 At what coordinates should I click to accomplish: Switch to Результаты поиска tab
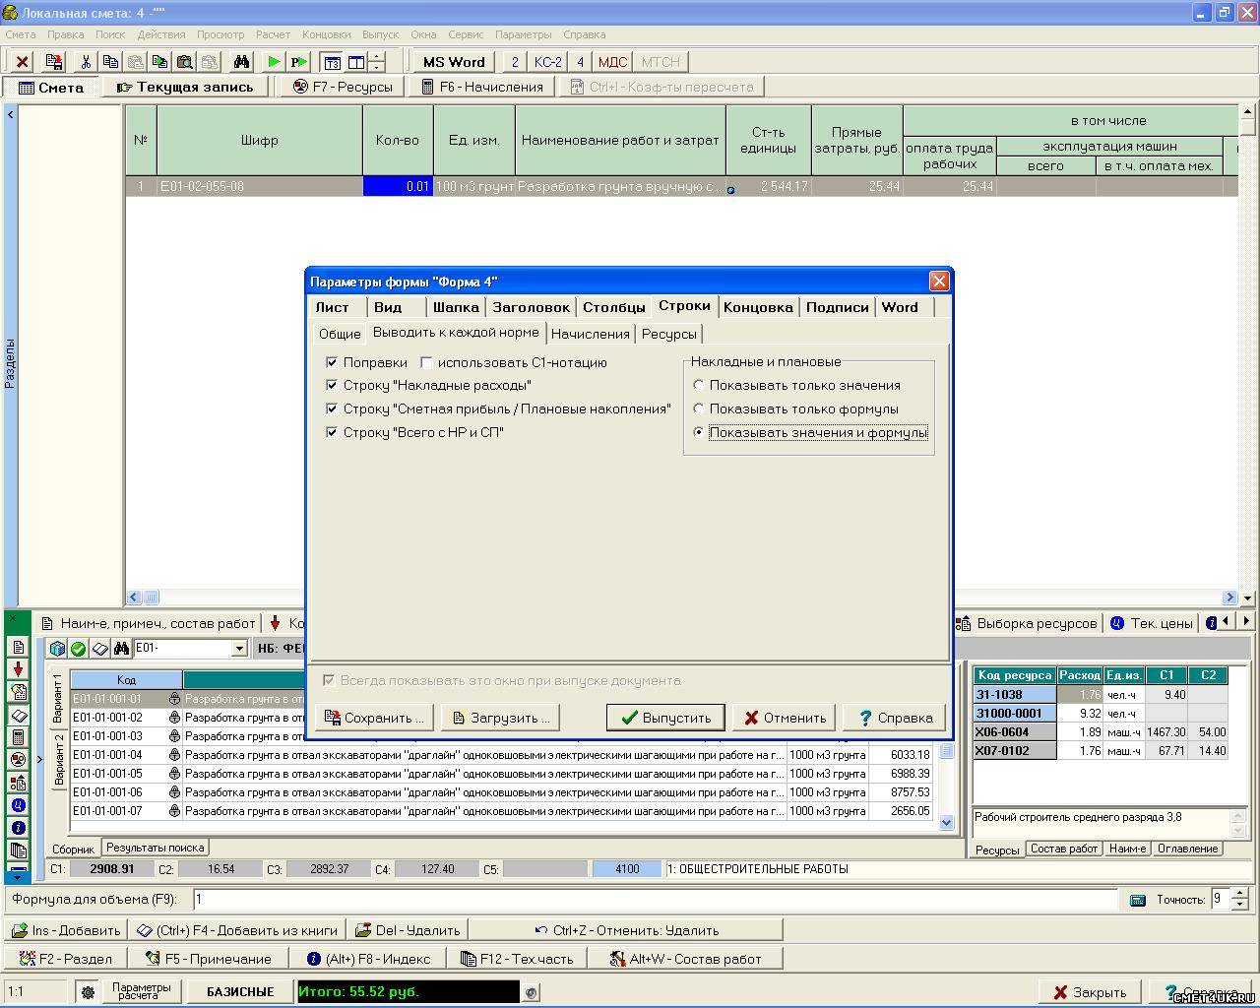156,848
